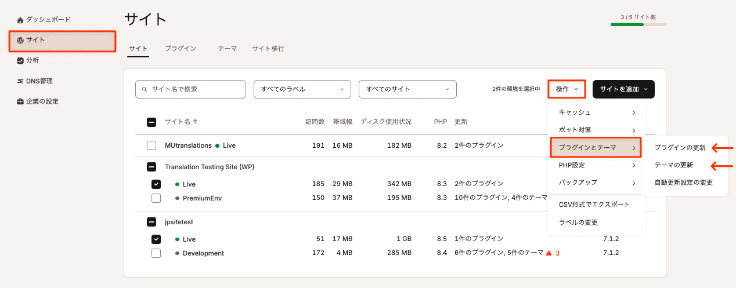
Task: Click 10件のプラグイン, 4件のテーマ update text
Action: coord(501,198)
